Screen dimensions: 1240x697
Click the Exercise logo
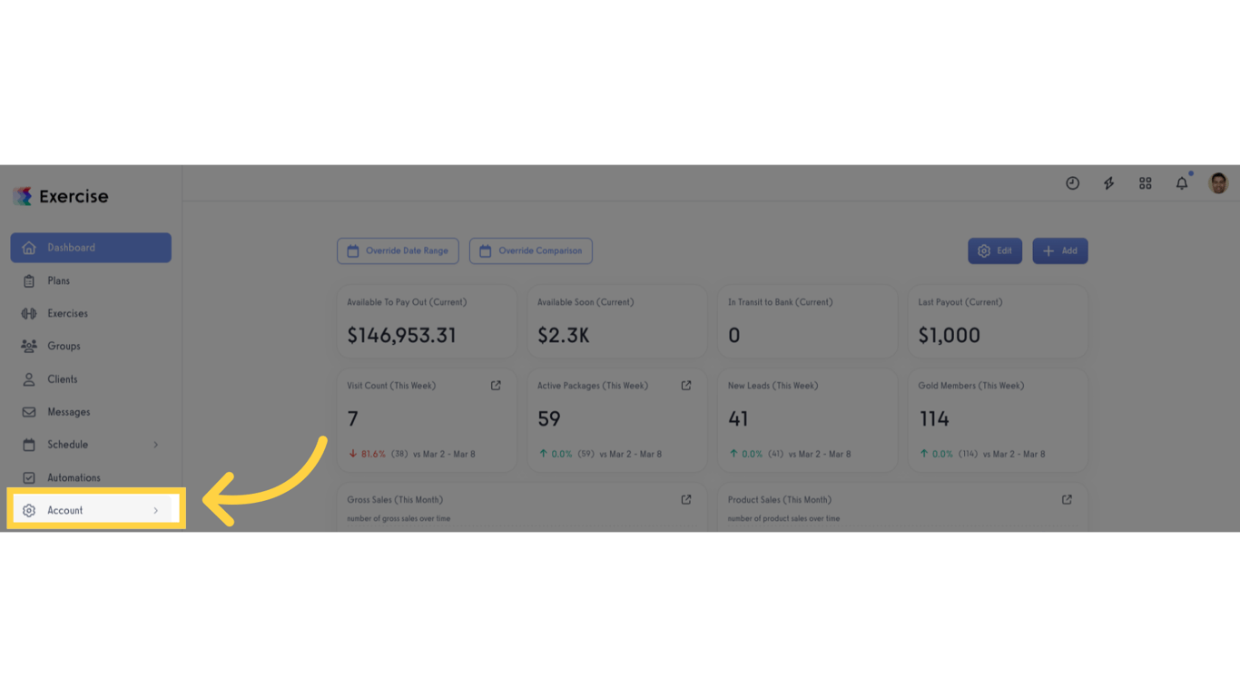[x=61, y=196]
